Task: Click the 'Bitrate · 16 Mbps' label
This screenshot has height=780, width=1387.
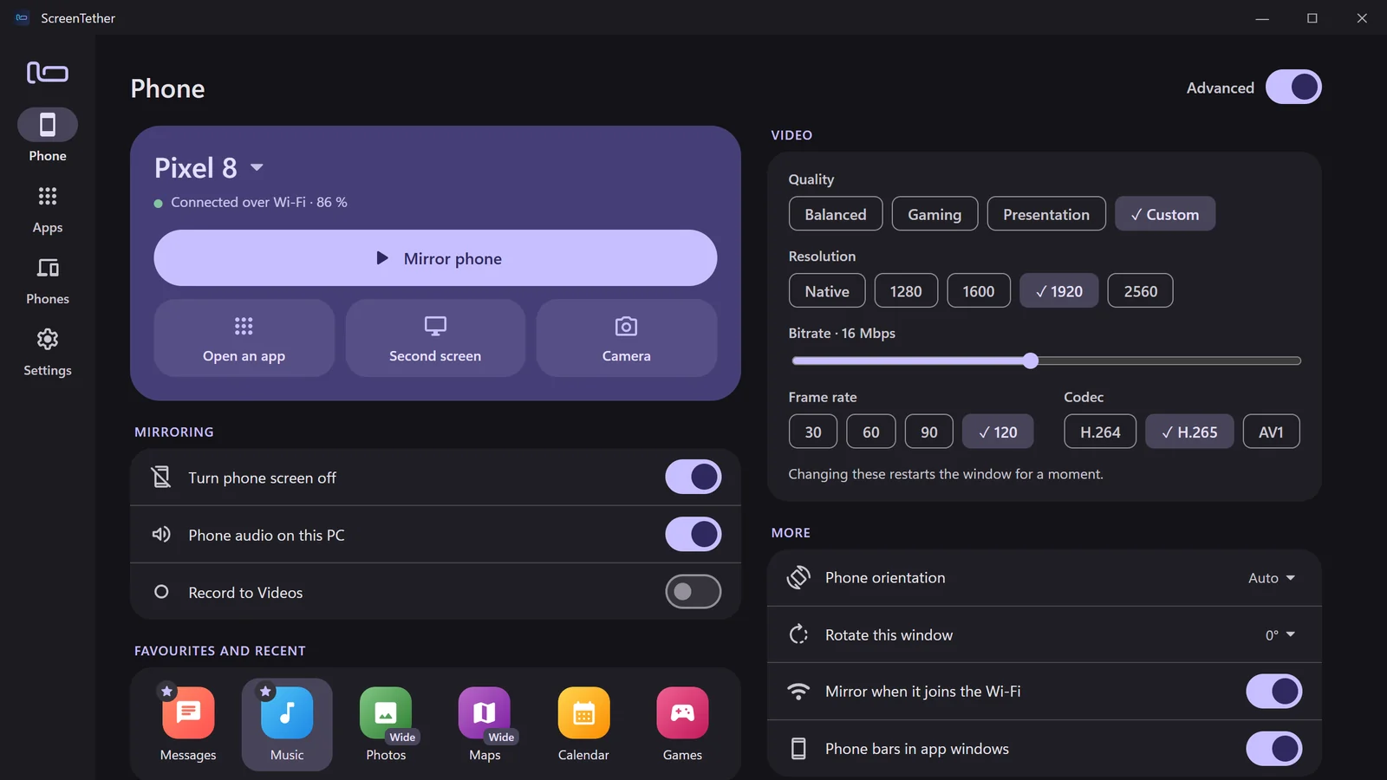Action: point(842,333)
